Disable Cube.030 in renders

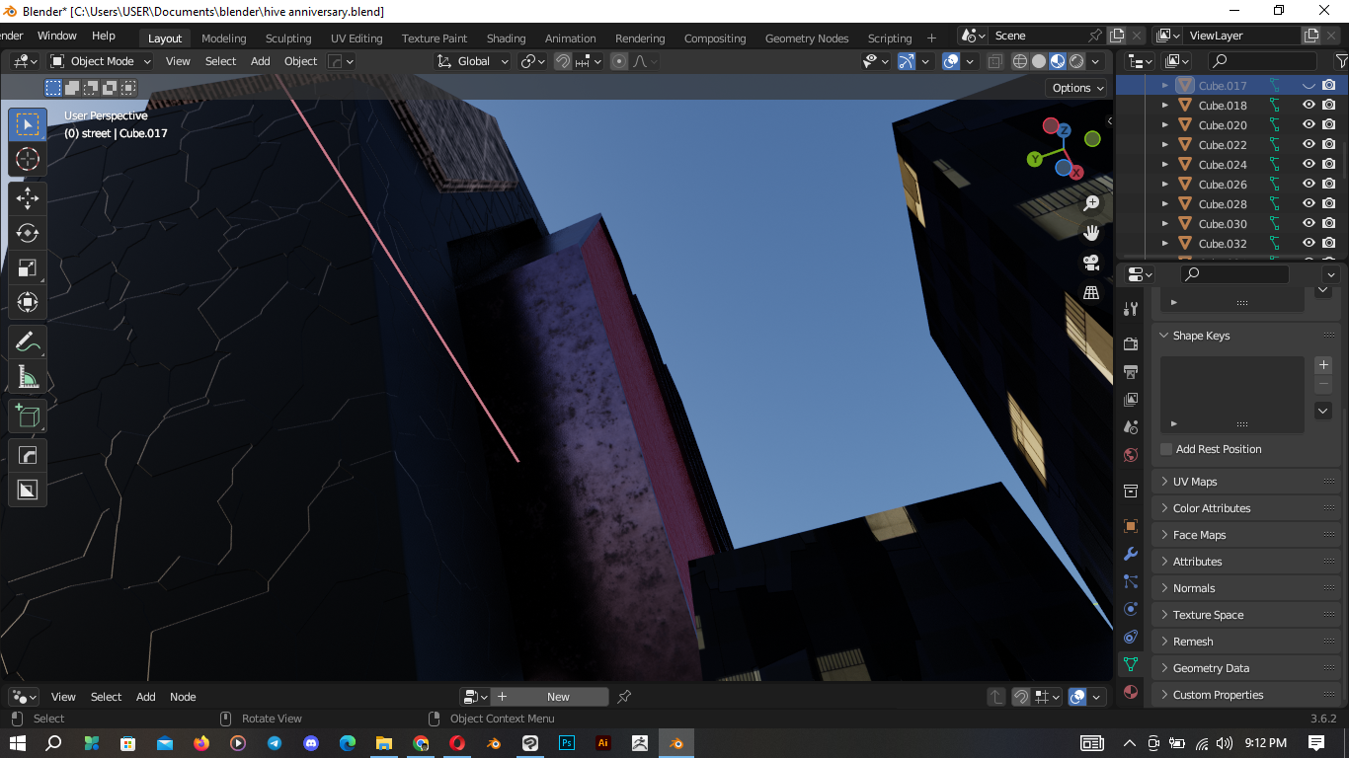1329,224
